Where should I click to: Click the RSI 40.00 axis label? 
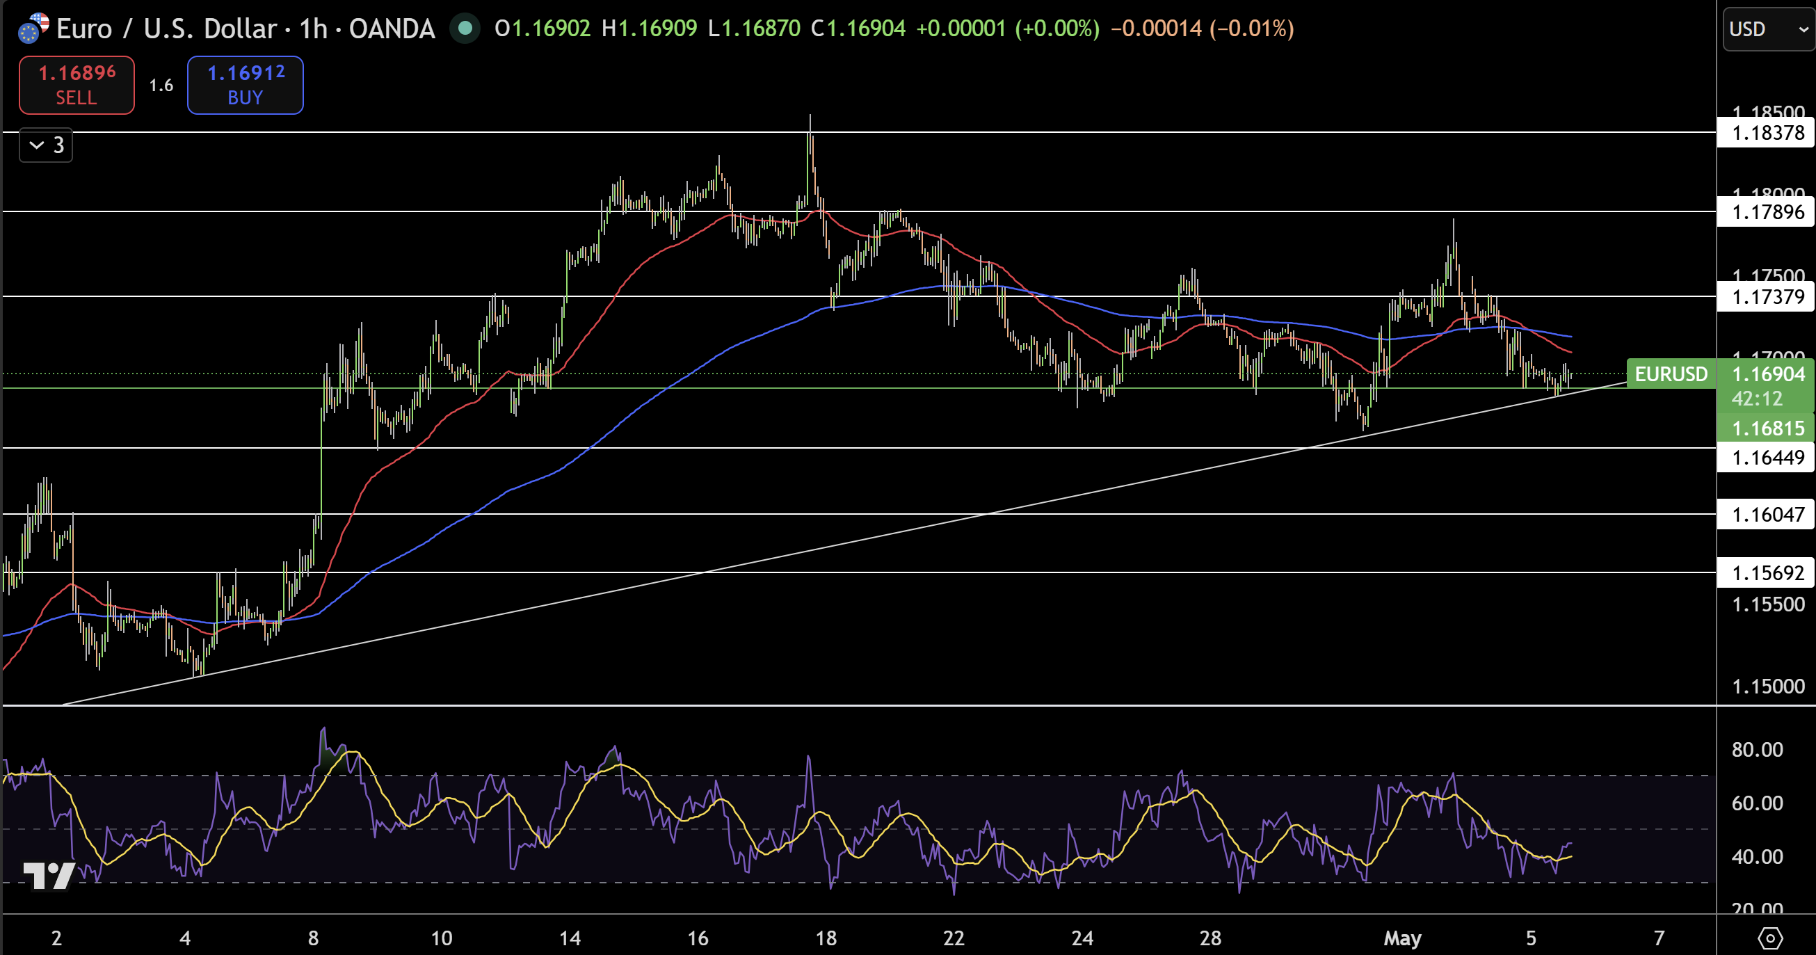coord(1757,856)
